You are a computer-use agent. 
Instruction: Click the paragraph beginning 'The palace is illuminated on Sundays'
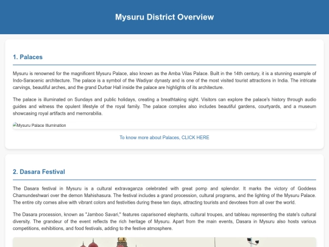(164, 107)
